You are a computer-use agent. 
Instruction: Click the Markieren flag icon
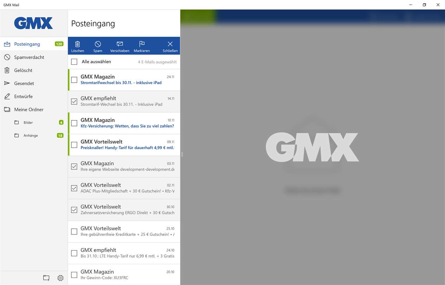(142, 44)
